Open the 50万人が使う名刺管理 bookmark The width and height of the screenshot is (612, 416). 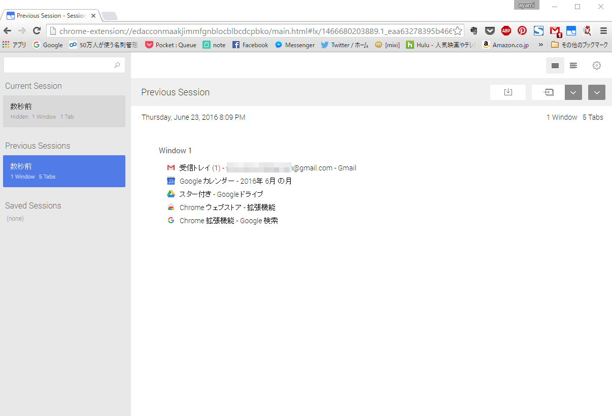point(104,45)
